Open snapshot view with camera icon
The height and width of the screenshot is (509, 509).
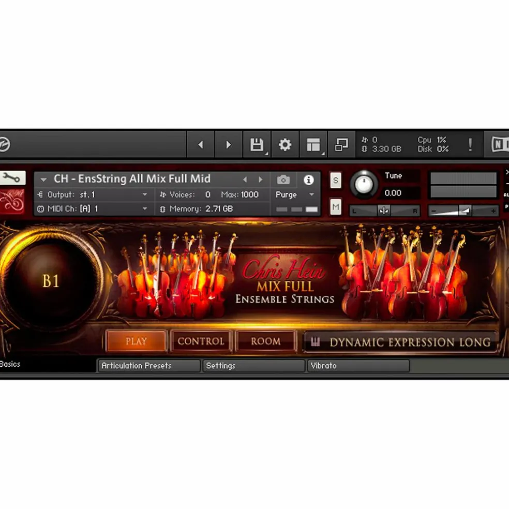283,179
